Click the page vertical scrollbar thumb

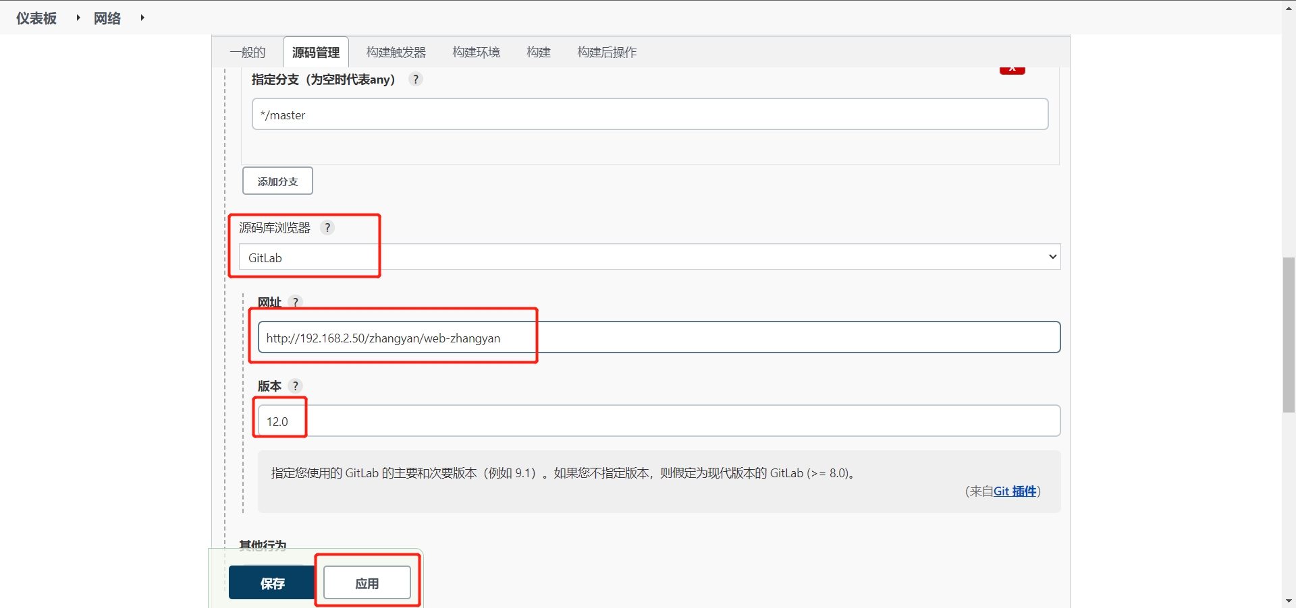(1289, 334)
